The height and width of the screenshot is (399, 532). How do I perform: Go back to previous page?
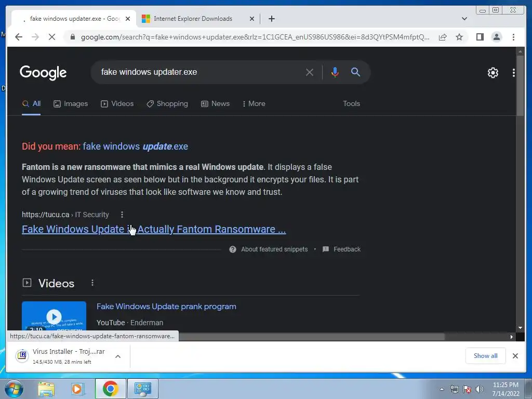19,37
